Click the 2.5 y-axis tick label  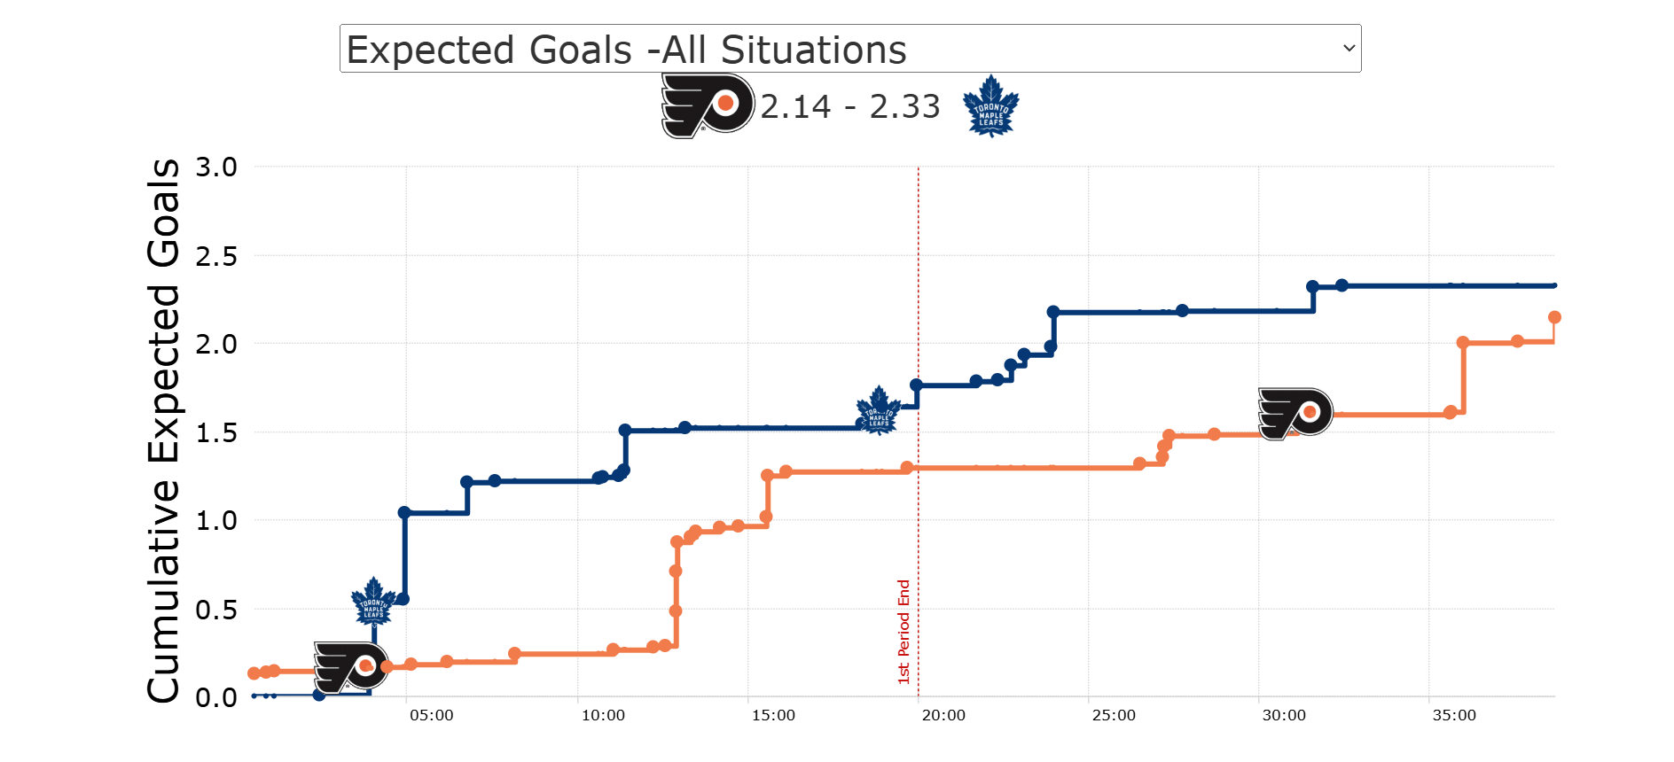(x=216, y=256)
